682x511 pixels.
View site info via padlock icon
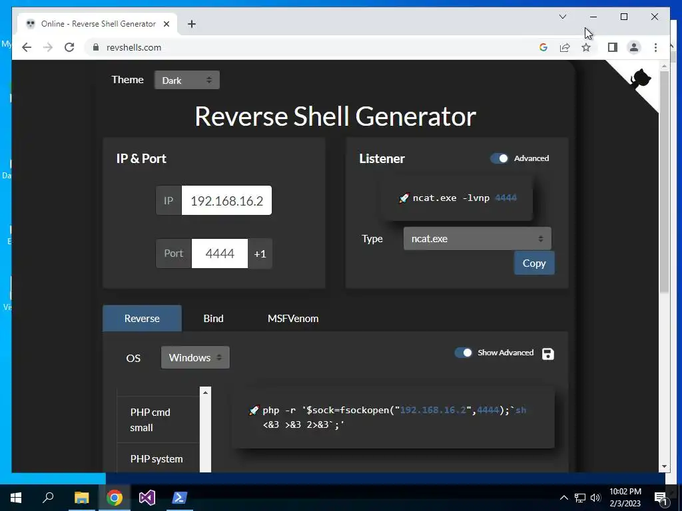96,47
